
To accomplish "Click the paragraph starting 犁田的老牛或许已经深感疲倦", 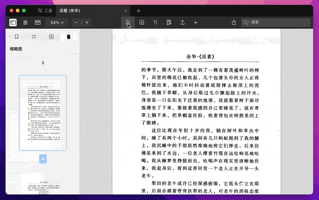I will point(200,187).
